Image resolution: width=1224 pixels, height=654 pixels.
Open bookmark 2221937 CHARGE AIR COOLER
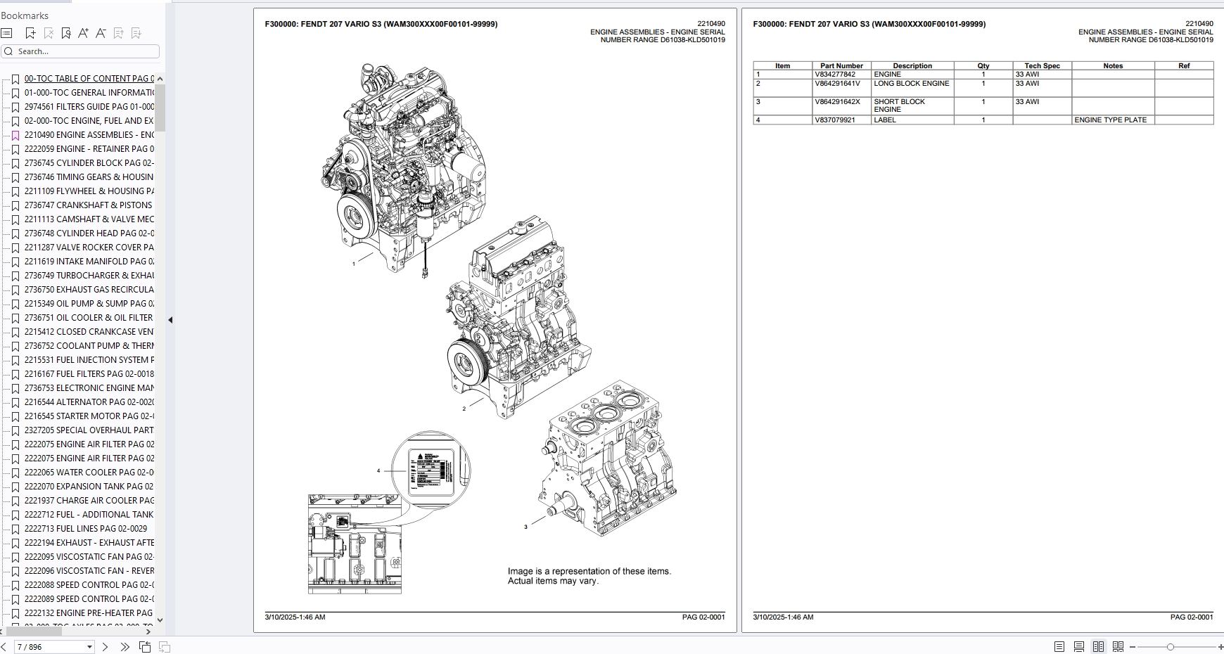pyautogui.click(x=89, y=501)
